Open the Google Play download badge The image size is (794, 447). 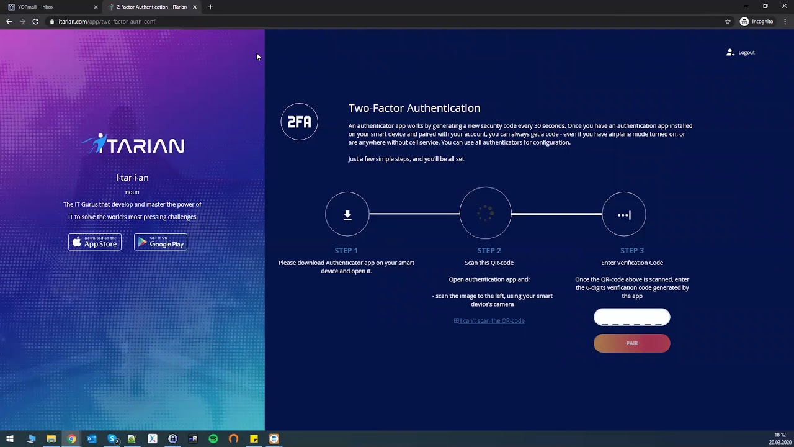161,242
